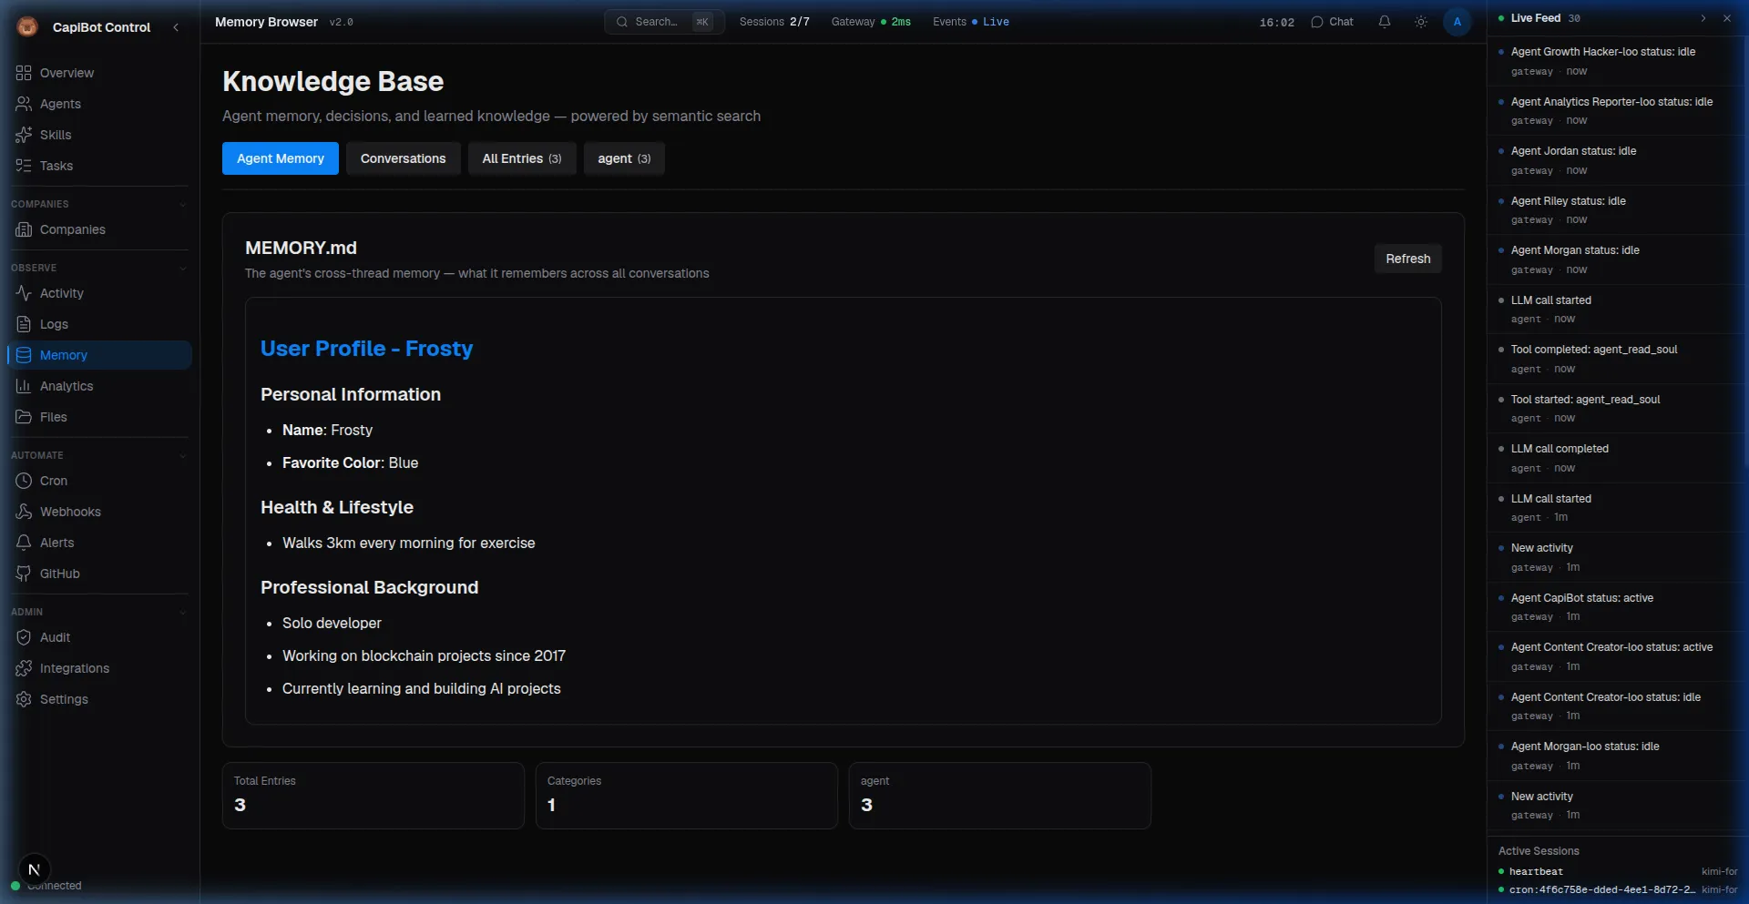Go to GitHub in the sidebar
1749x904 pixels.
[x=59, y=574]
